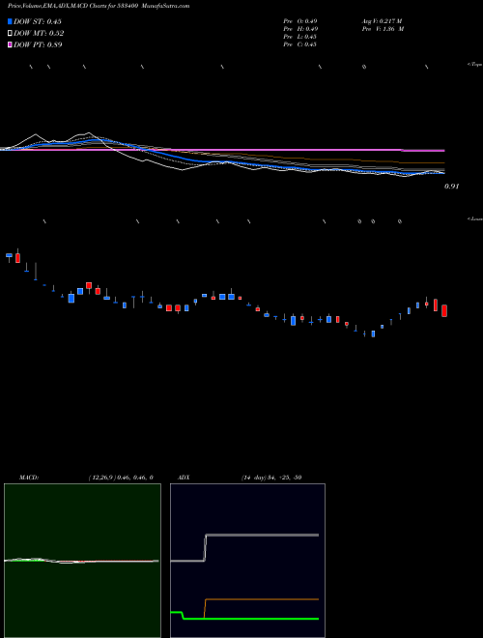Click the 'Avg V: 0.217 M' volume text

[382, 21]
